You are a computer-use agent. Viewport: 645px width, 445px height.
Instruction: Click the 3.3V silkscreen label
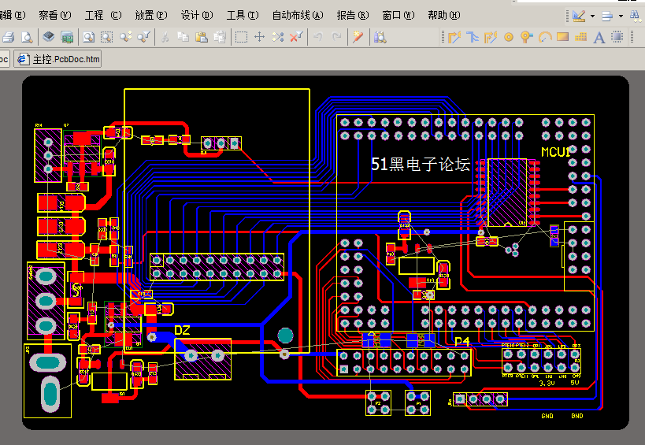tap(547, 383)
